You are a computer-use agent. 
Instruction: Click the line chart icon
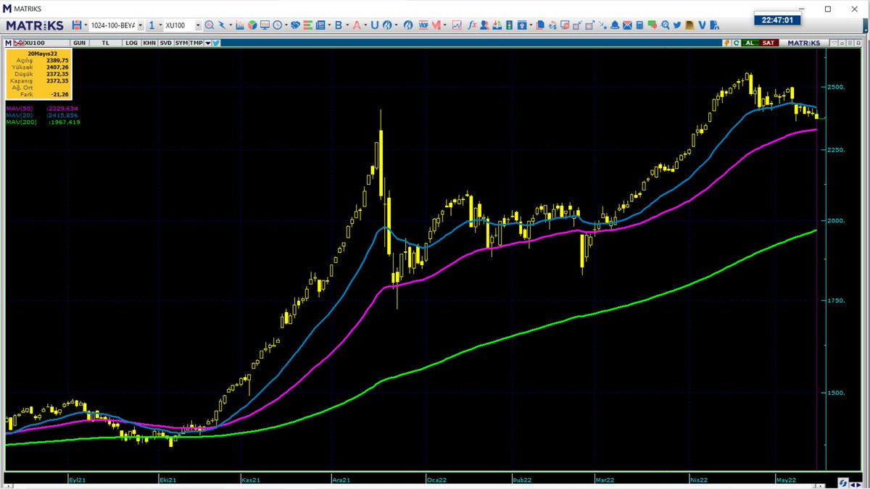tap(457, 25)
